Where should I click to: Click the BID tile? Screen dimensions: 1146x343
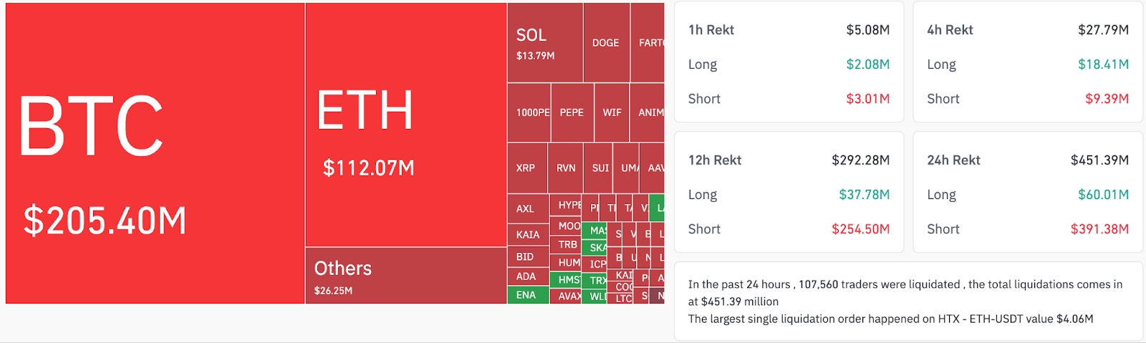click(526, 256)
